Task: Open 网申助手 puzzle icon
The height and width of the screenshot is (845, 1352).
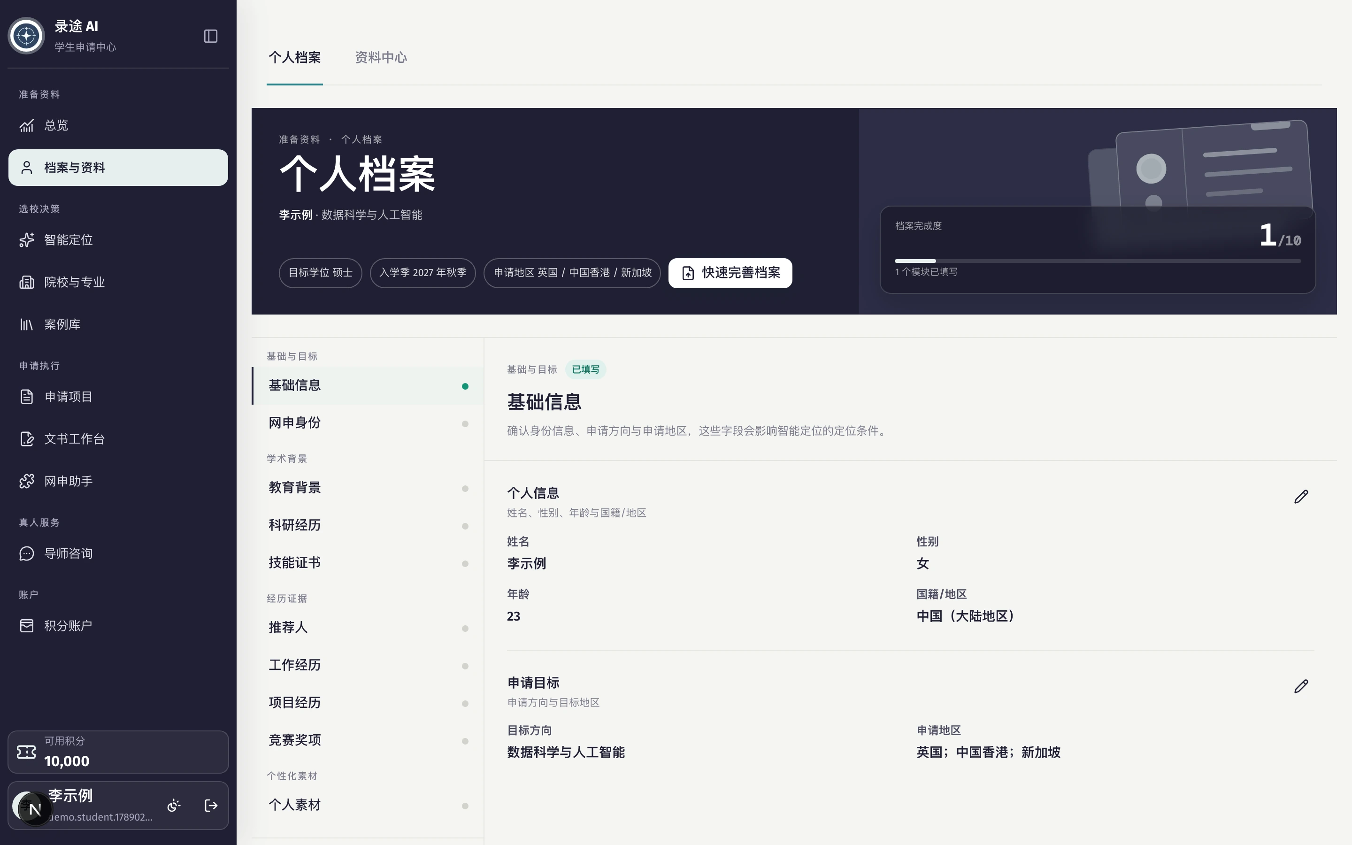Action: coord(27,481)
